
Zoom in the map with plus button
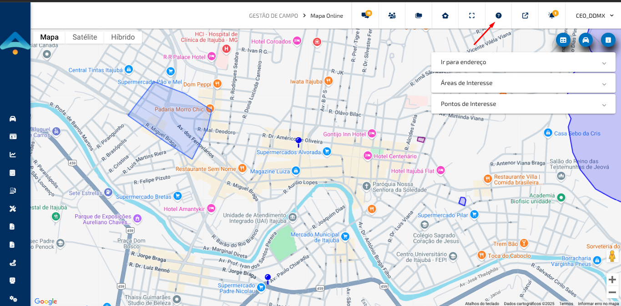[612, 280]
